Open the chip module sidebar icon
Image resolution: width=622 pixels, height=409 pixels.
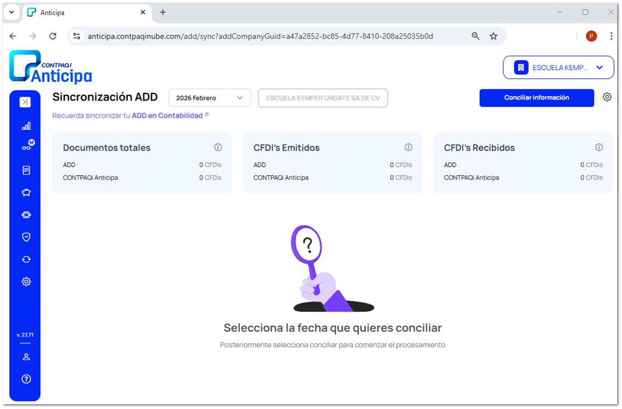[x=26, y=214]
